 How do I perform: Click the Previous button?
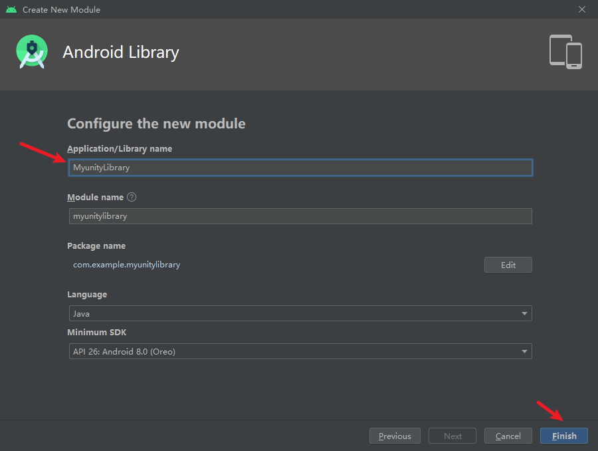point(395,436)
